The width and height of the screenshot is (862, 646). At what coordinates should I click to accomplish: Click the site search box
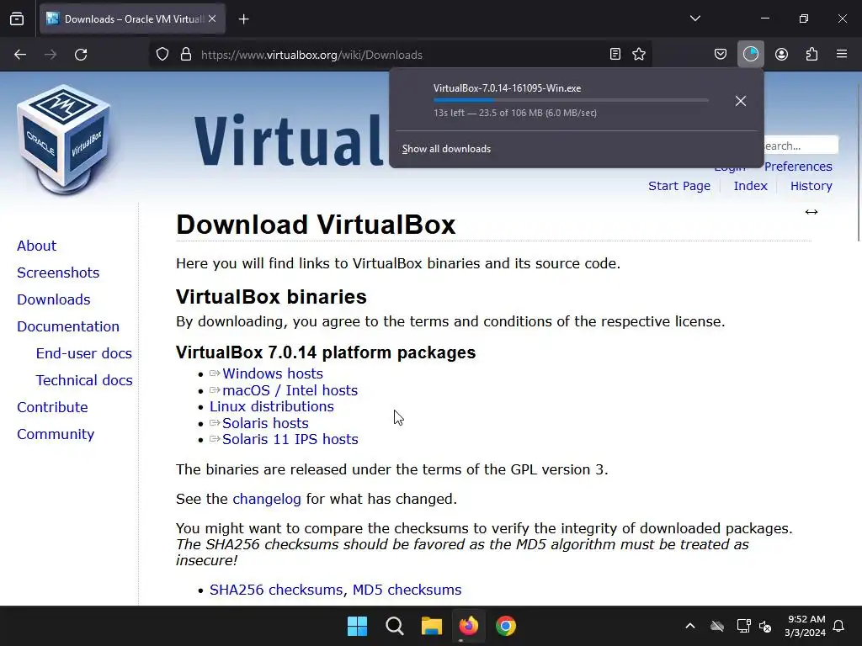pyautogui.click(x=800, y=146)
